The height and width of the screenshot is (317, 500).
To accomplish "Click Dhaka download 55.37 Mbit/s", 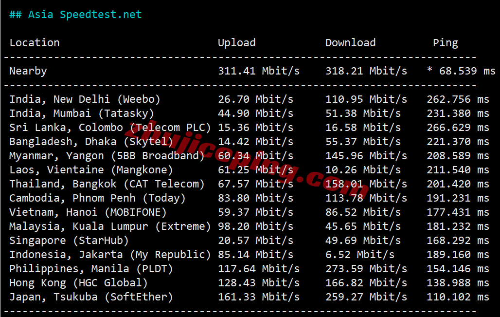I will (x=363, y=141).
